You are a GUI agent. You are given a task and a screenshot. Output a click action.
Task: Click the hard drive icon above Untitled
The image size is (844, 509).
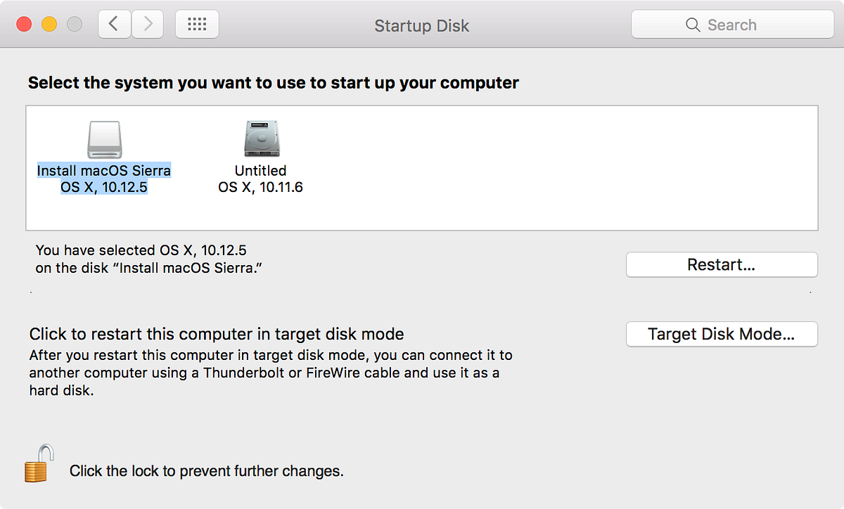pos(260,138)
